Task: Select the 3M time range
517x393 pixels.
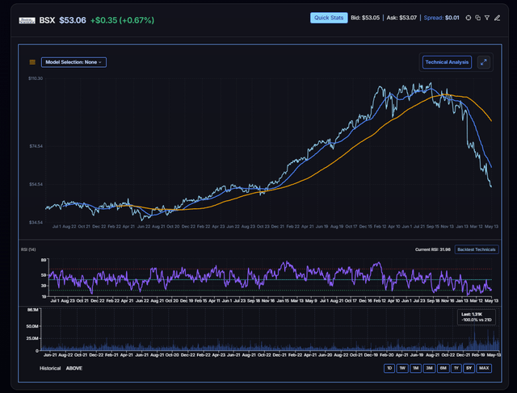Action: 429,368
